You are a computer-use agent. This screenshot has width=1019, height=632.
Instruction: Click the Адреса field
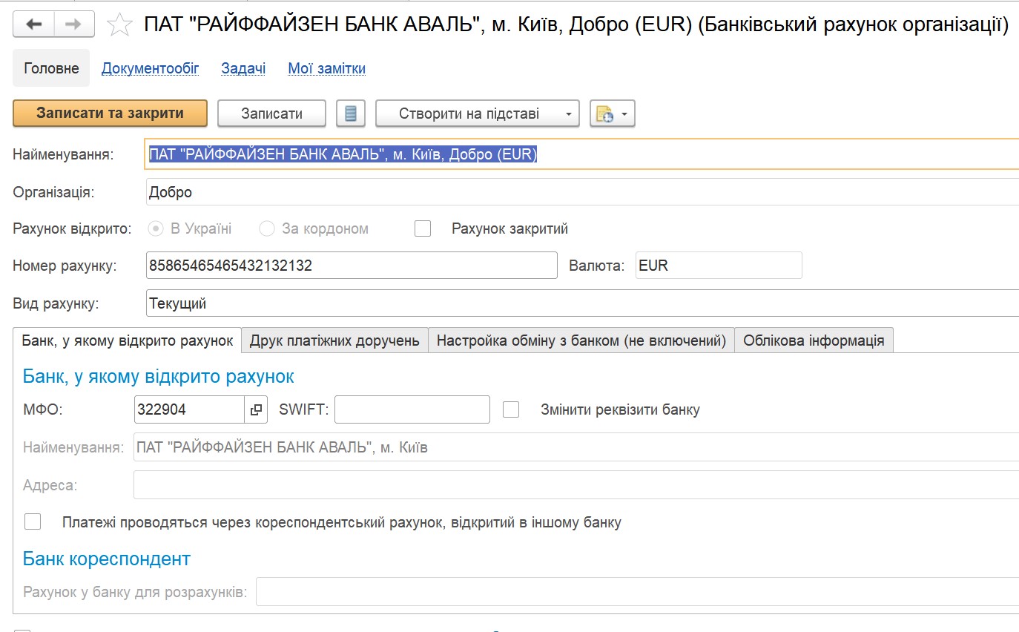pos(576,485)
